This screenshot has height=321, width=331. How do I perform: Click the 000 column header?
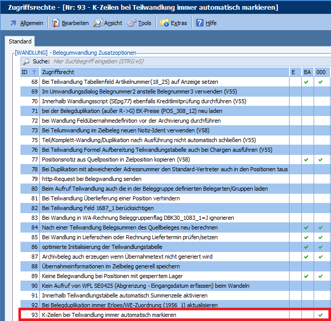tap(320, 72)
